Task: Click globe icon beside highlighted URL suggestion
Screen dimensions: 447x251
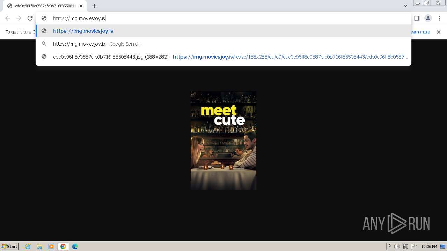Action: pos(44,31)
